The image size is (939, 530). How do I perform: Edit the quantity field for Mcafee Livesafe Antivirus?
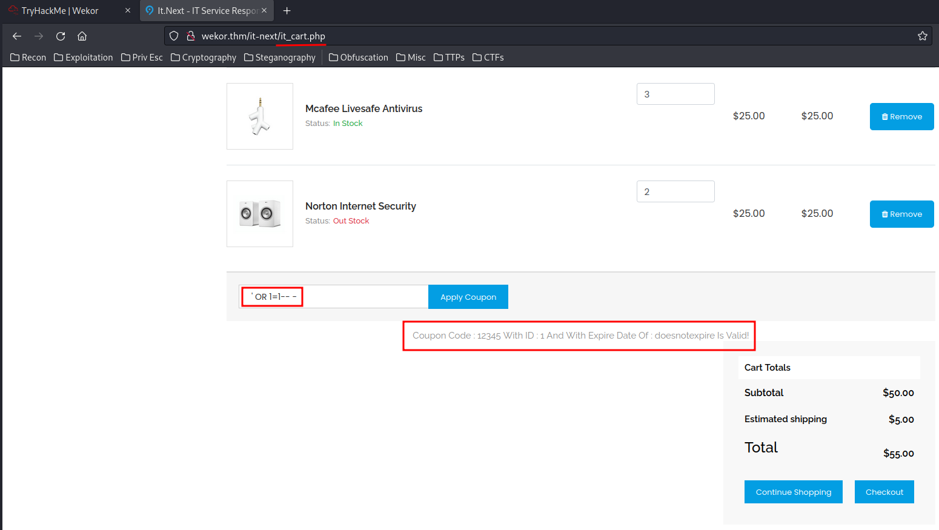click(675, 94)
